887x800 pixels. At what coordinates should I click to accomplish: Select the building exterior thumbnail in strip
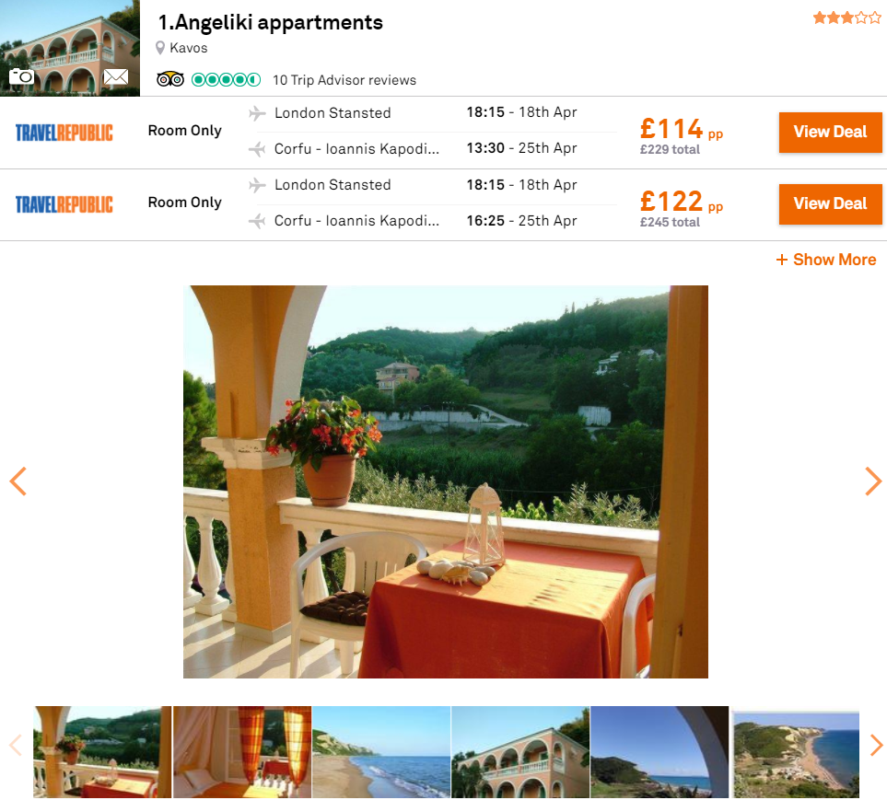[x=520, y=752]
